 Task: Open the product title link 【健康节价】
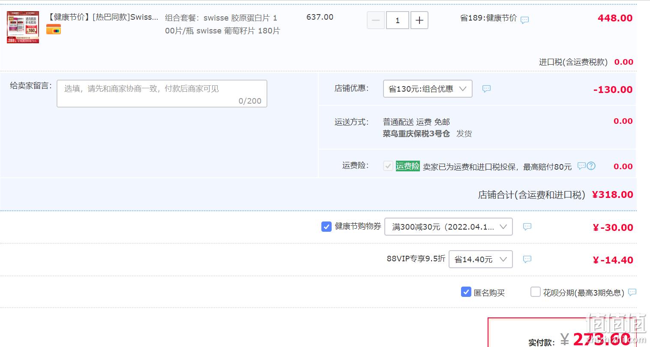click(x=103, y=17)
